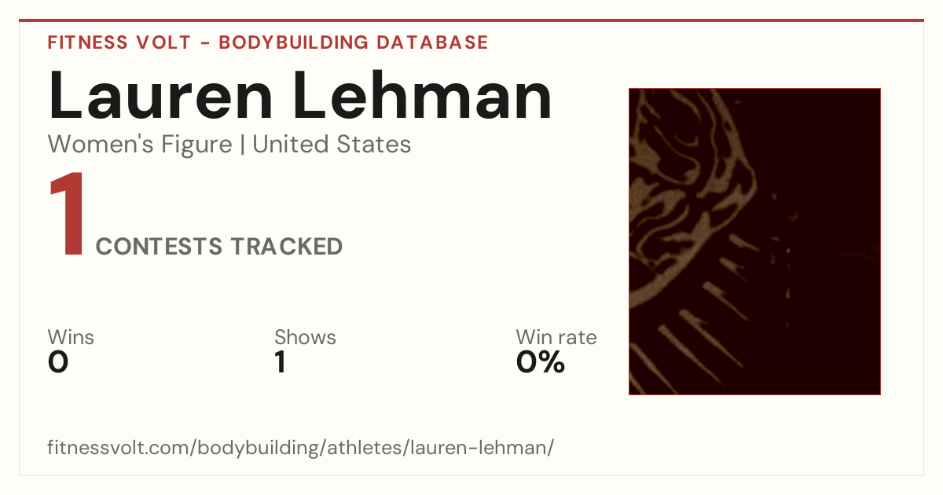Click the 0% win rate value
This screenshot has width=943, height=495.
coord(541,362)
